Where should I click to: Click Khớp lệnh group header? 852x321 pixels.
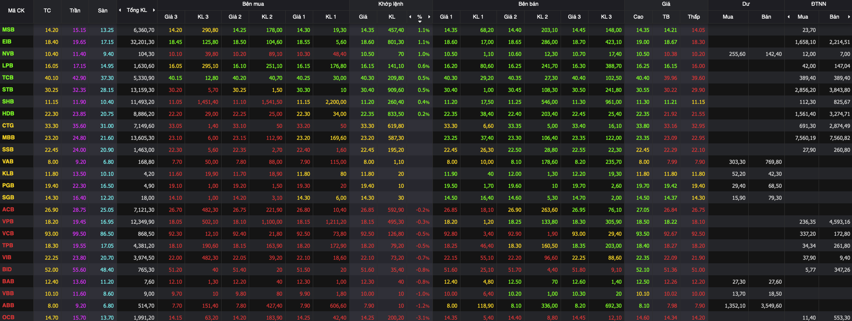click(x=391, y=4)
